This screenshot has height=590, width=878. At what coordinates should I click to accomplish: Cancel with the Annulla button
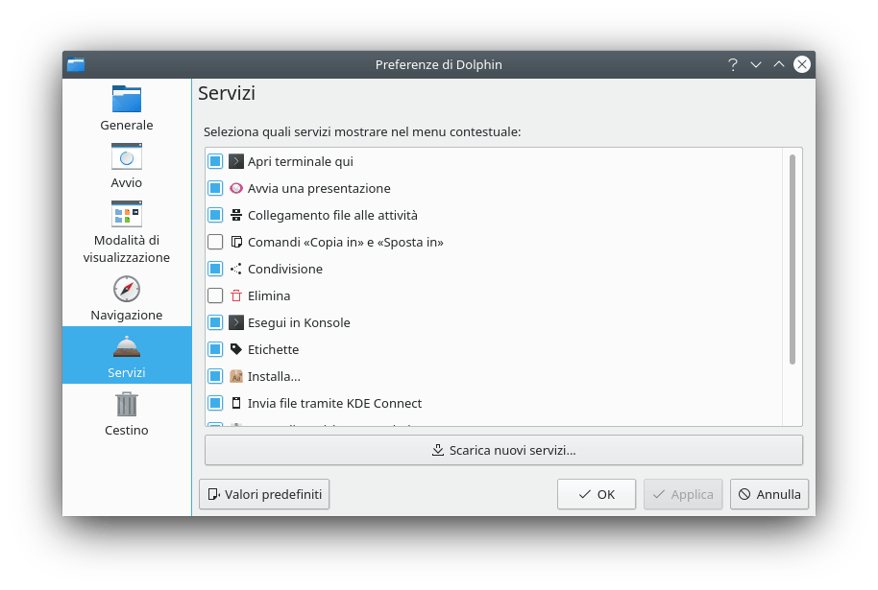[x=768, y=494]
